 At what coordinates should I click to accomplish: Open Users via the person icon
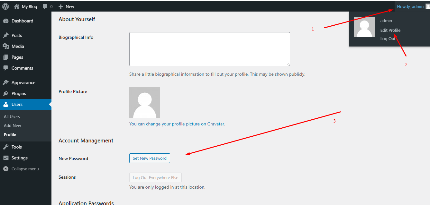(6, 104)
